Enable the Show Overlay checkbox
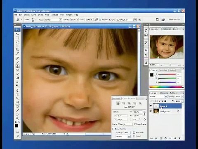The height and width of the screenshot is (149, 198). [113, 129]
